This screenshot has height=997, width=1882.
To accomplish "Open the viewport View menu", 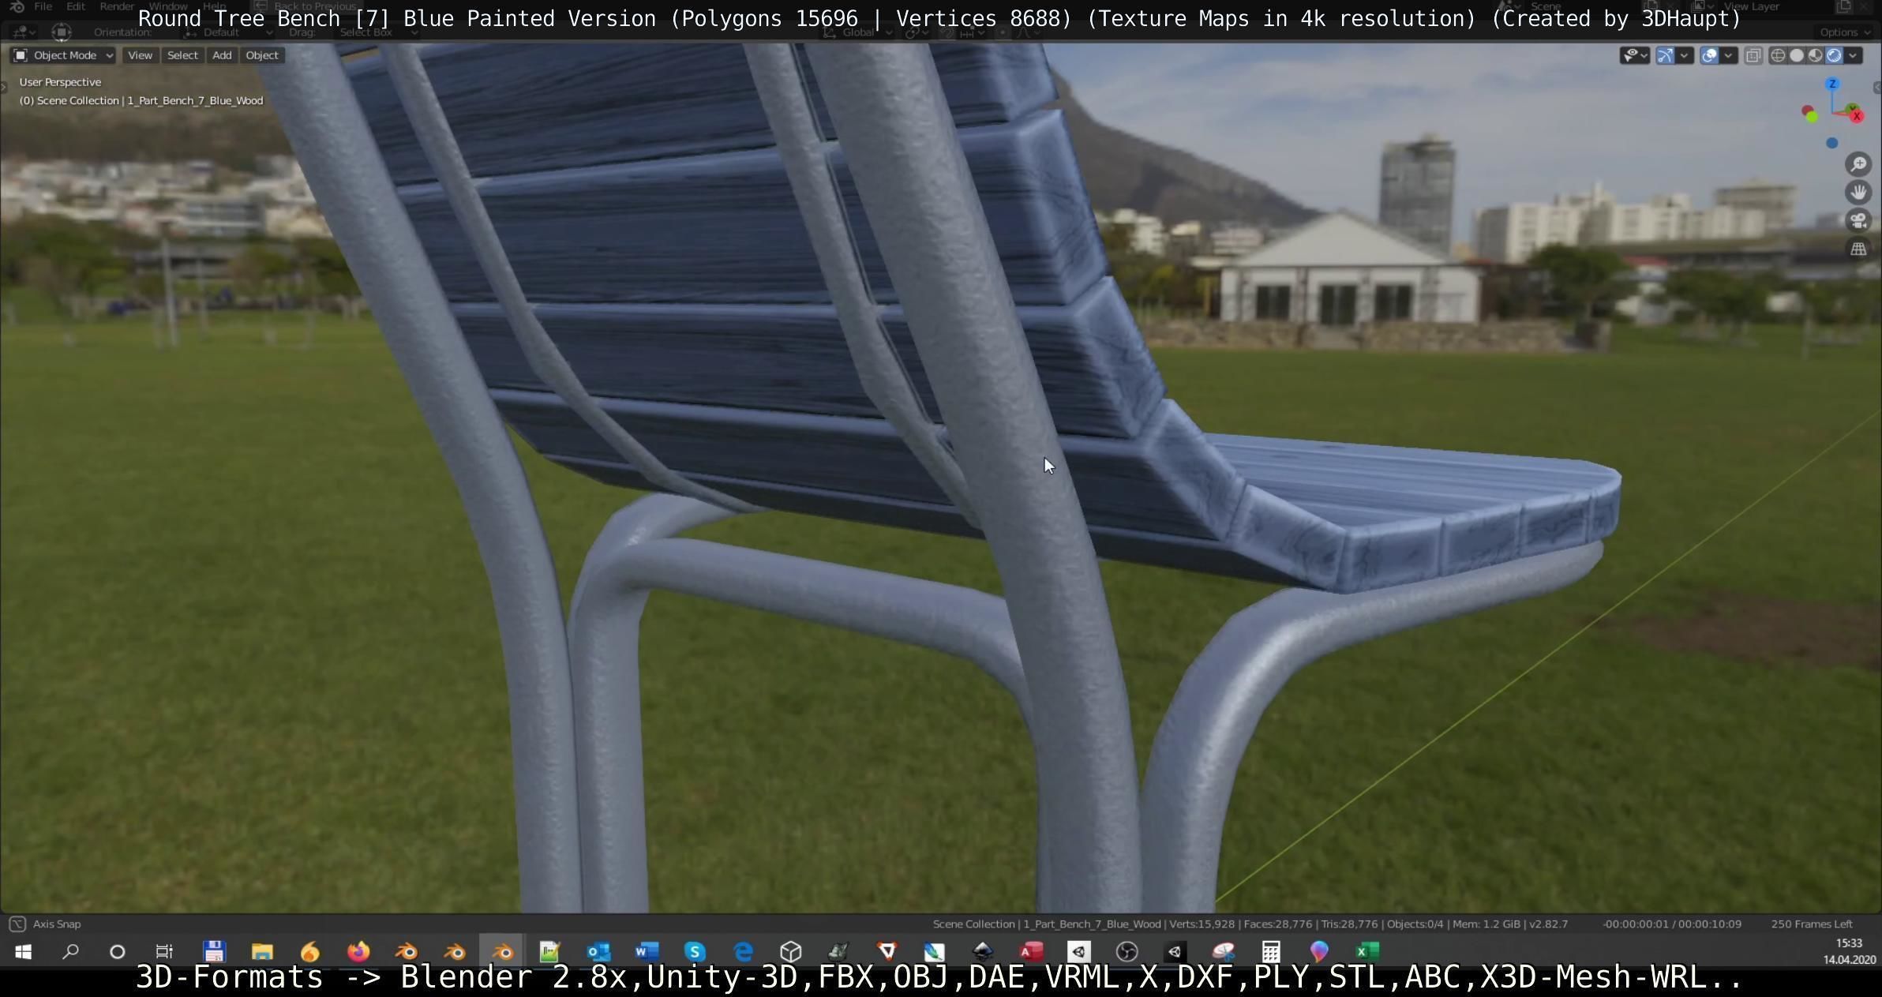I will pyautogui.click(x=140, y=55).
